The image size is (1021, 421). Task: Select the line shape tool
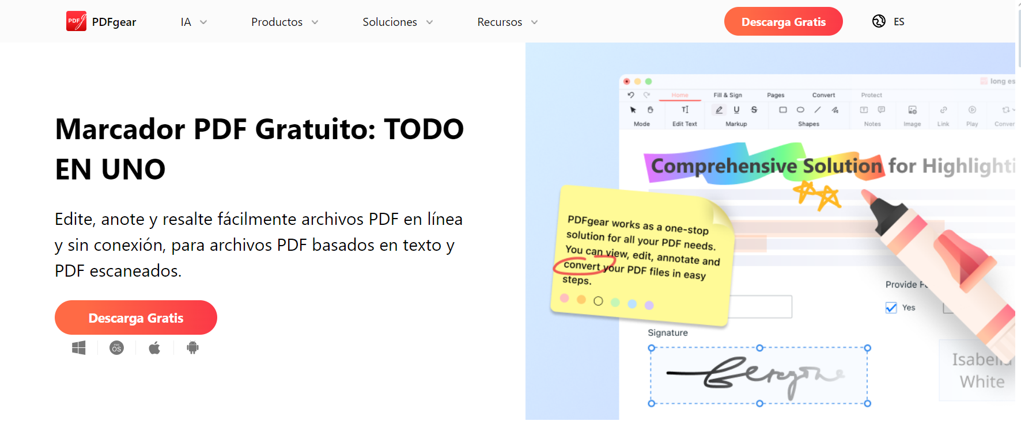pos(818,110)
